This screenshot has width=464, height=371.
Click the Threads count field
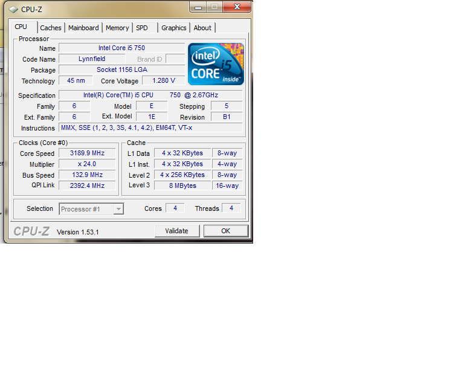[x=231, y=208]
